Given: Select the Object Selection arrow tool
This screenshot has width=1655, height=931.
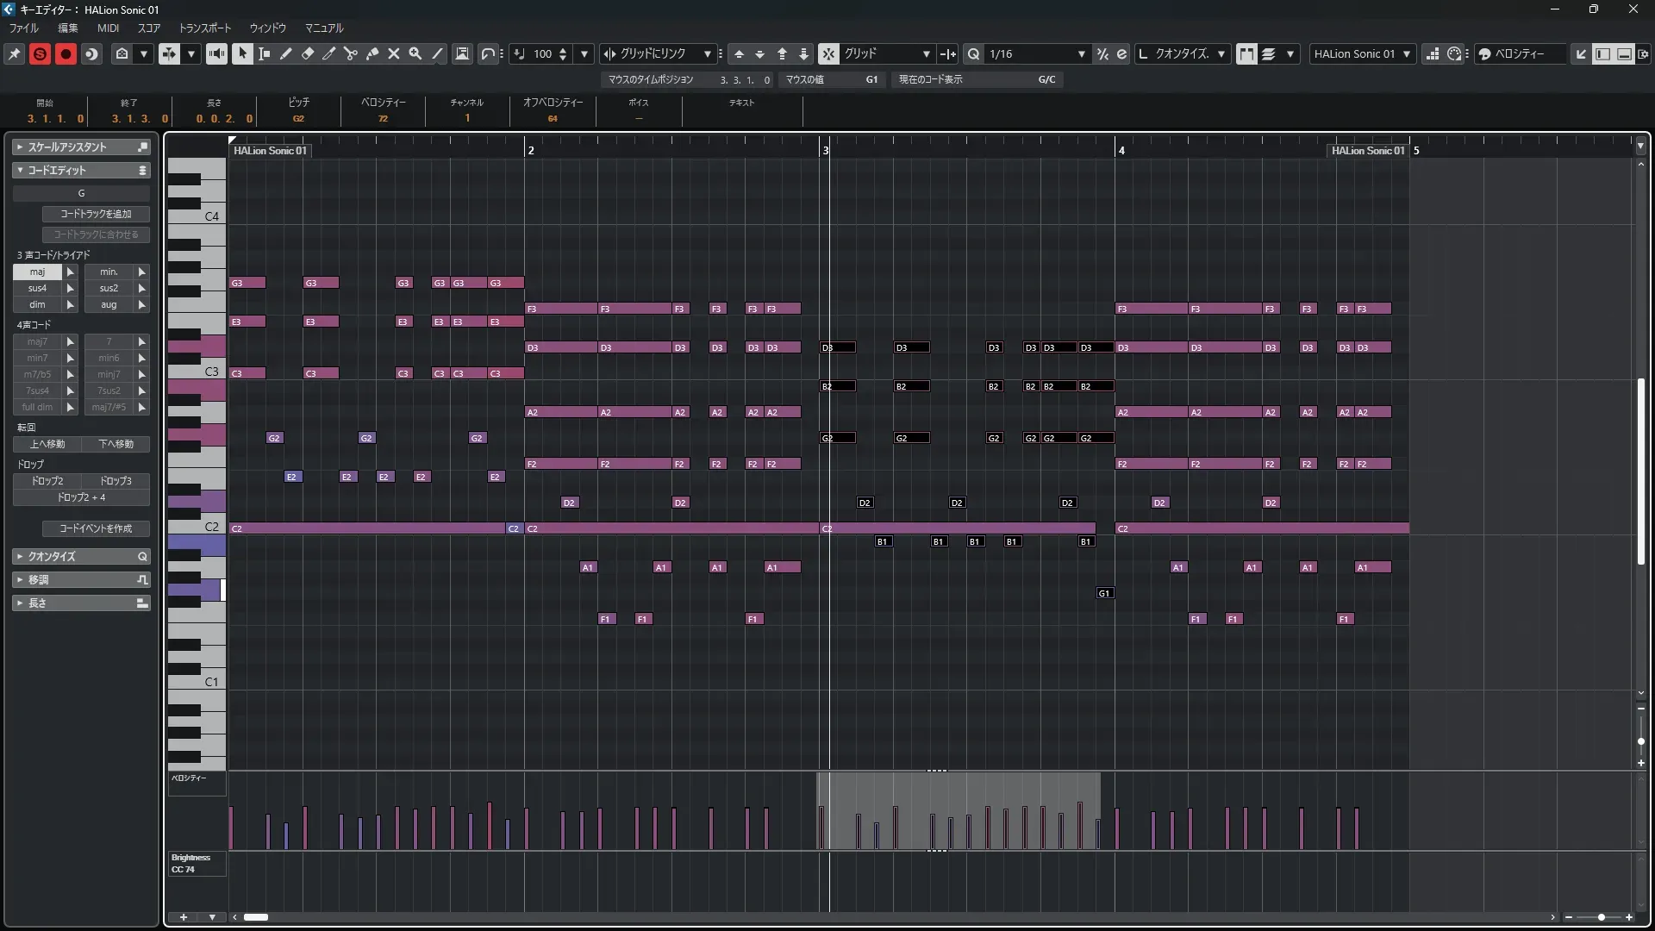Looking at the screenshot, I should pos(242,53).
